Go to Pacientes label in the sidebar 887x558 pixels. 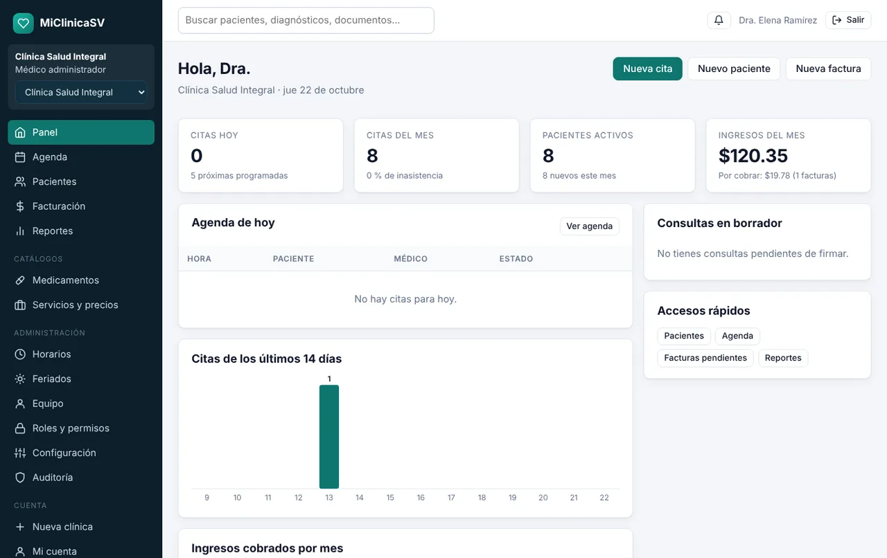[55, 181]
